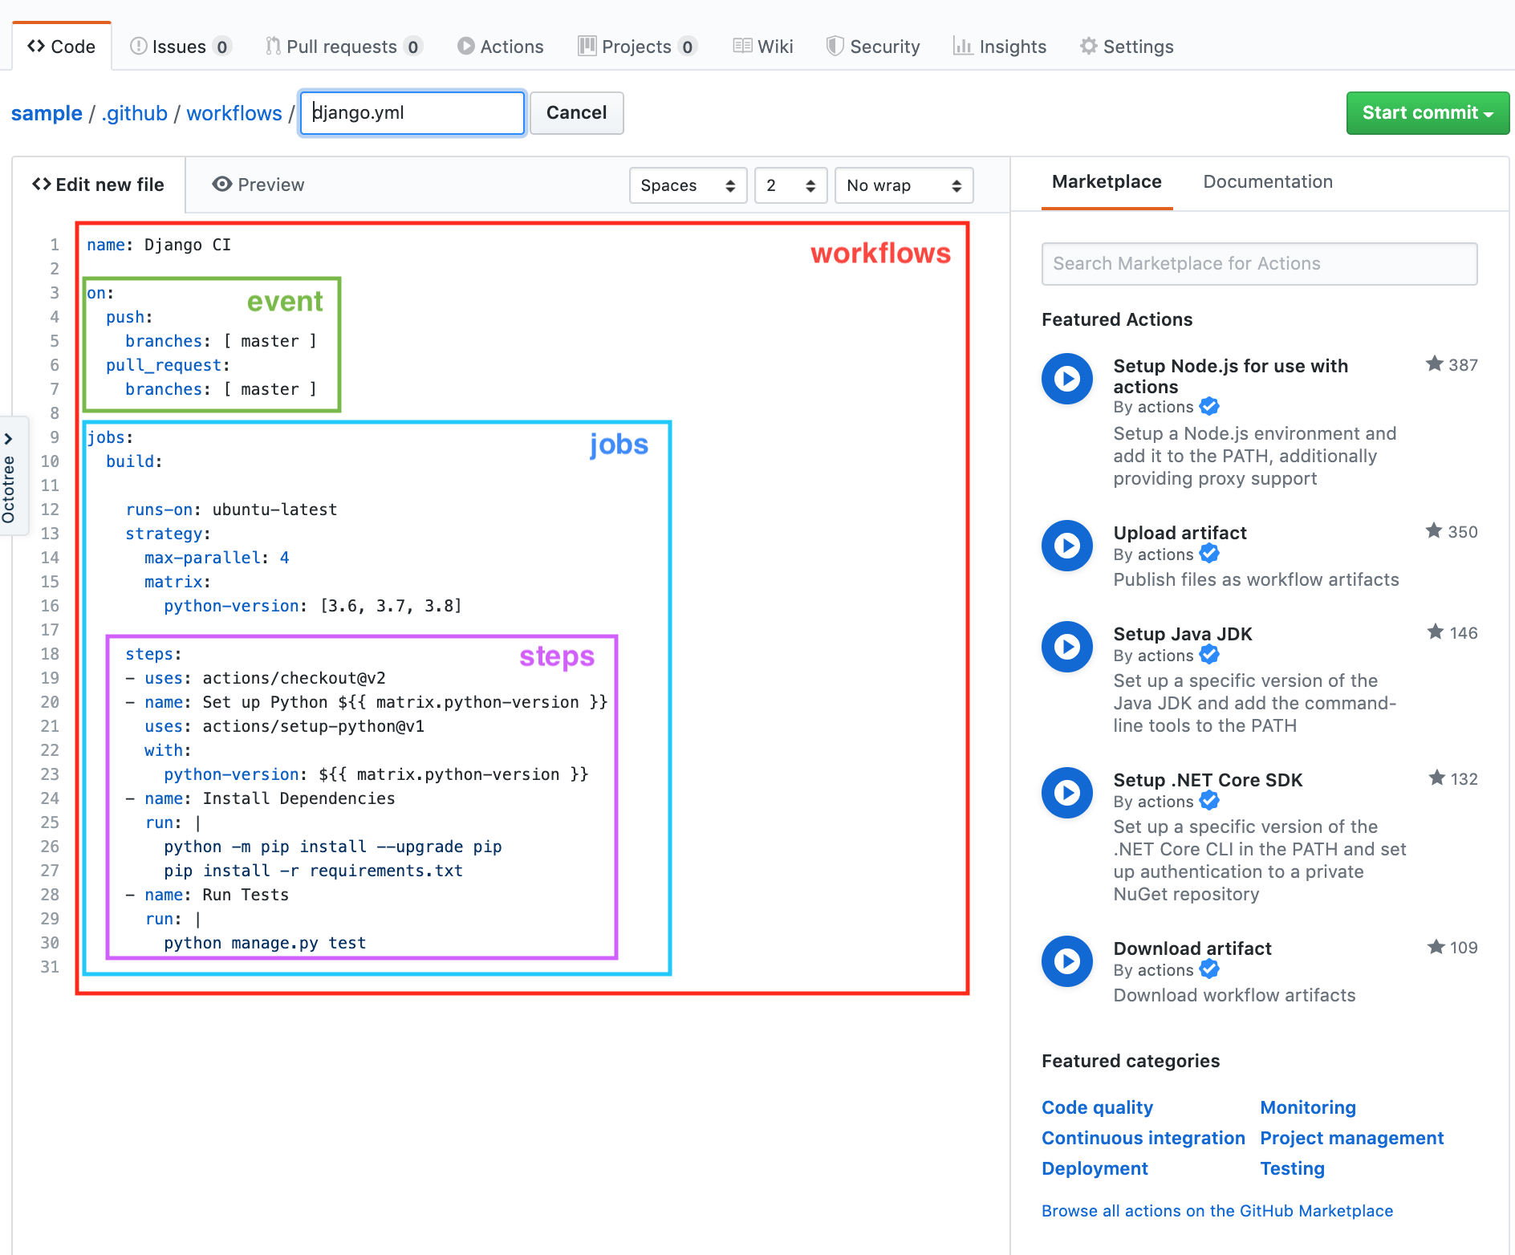Click the star count 146
Viewport: 1515px width, 1255px height.
coord(1452,633)
